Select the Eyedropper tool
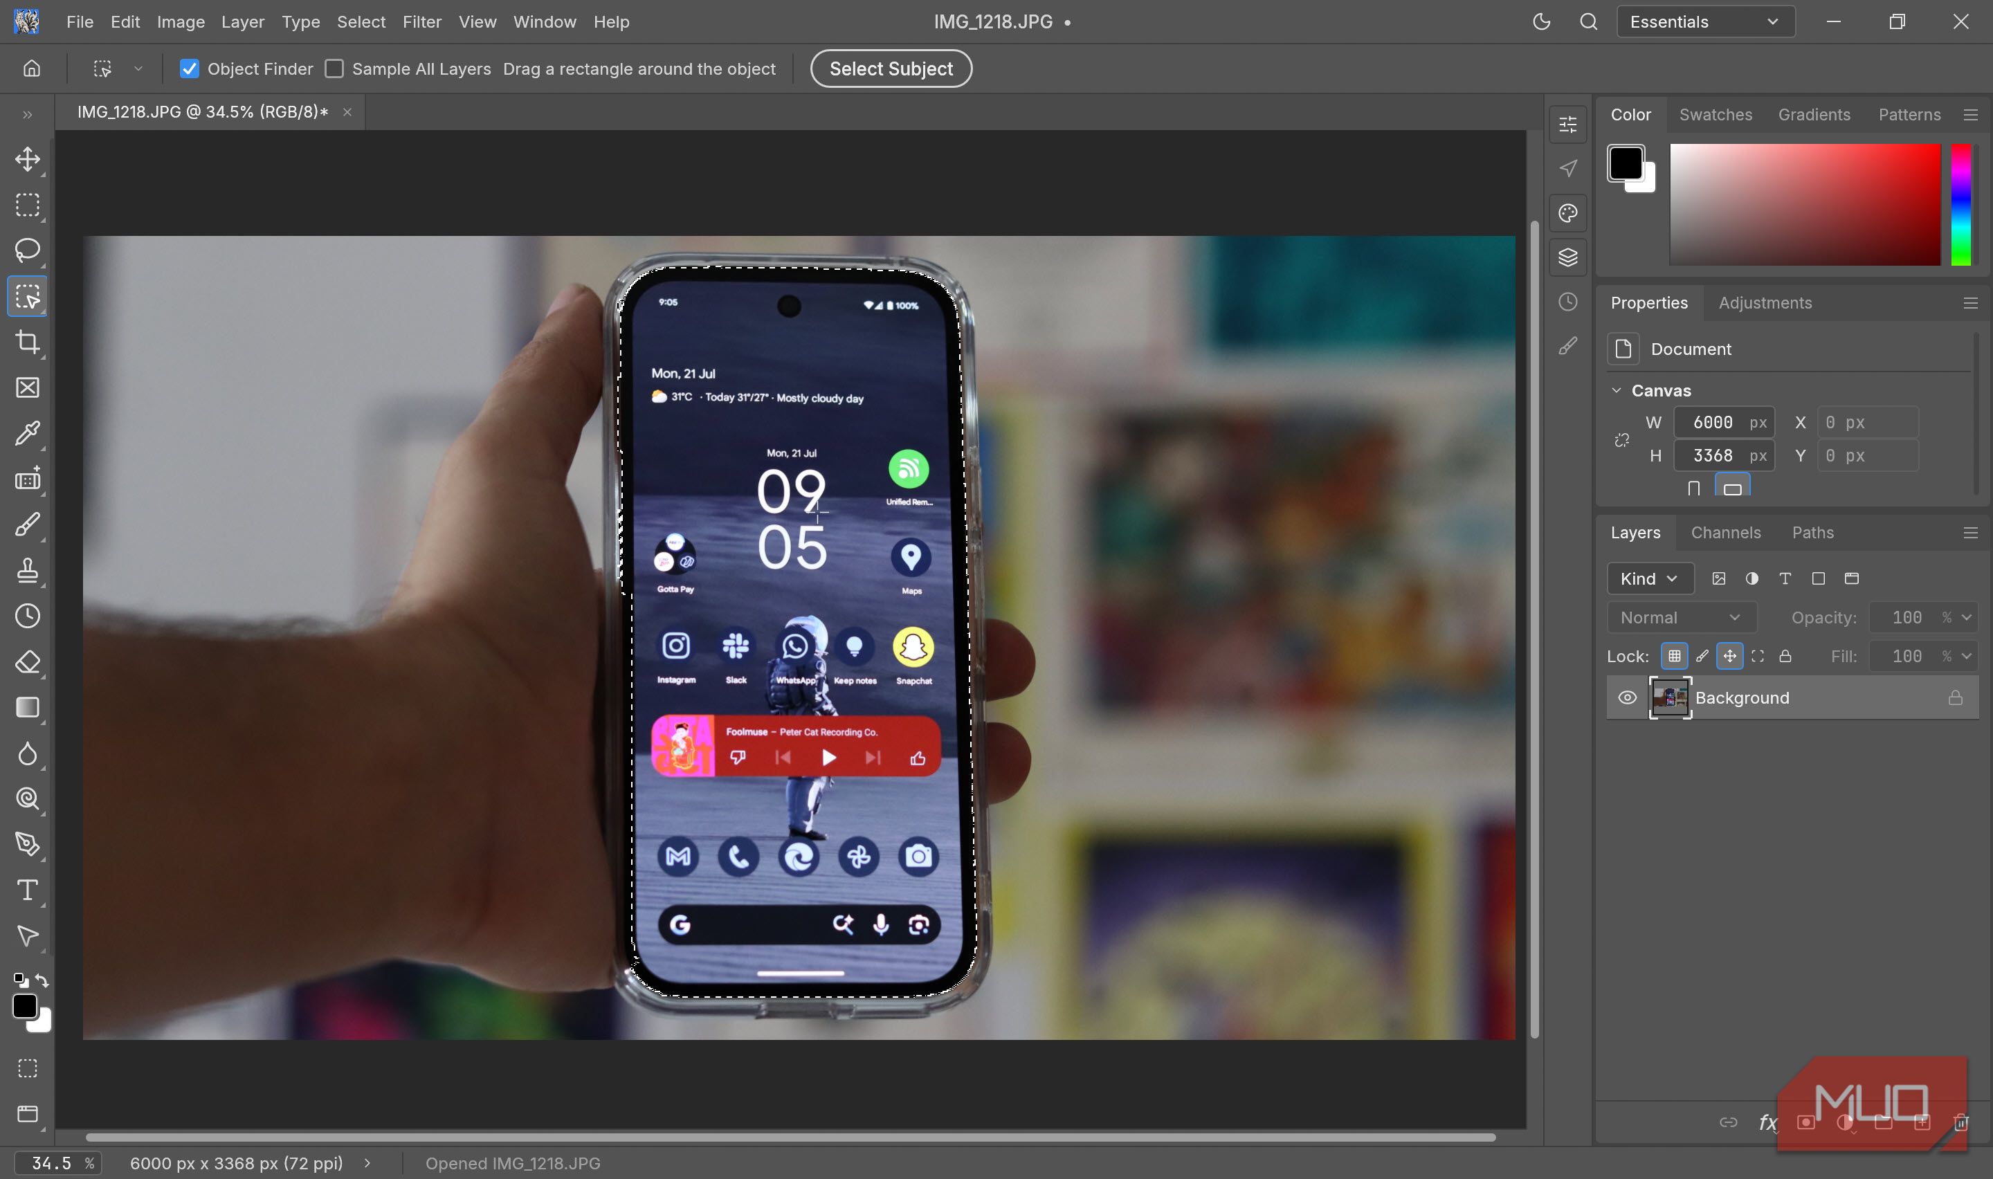 pyautogui.click(x=28, y=433)
